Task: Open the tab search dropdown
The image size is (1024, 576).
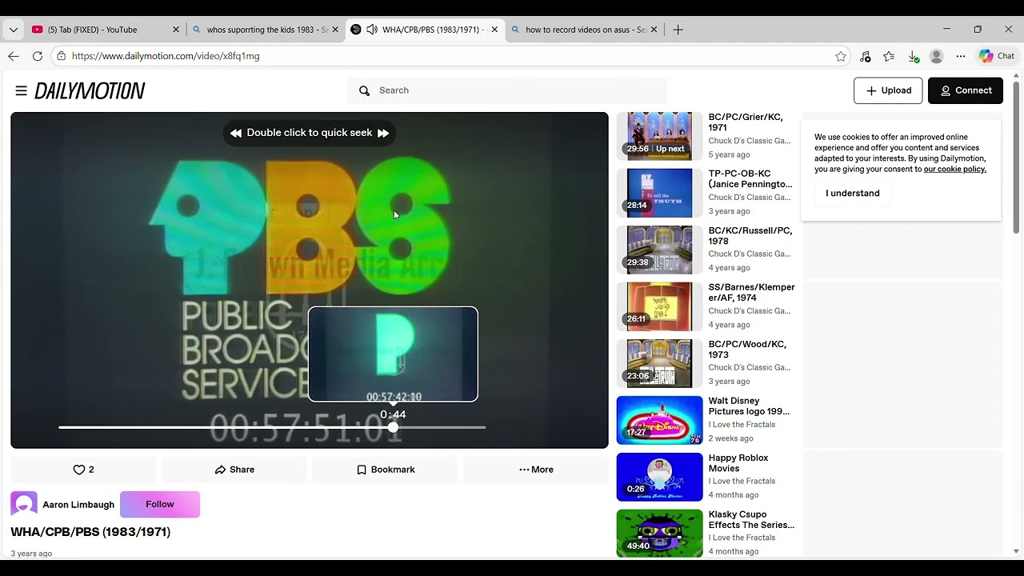Action: 13,30
